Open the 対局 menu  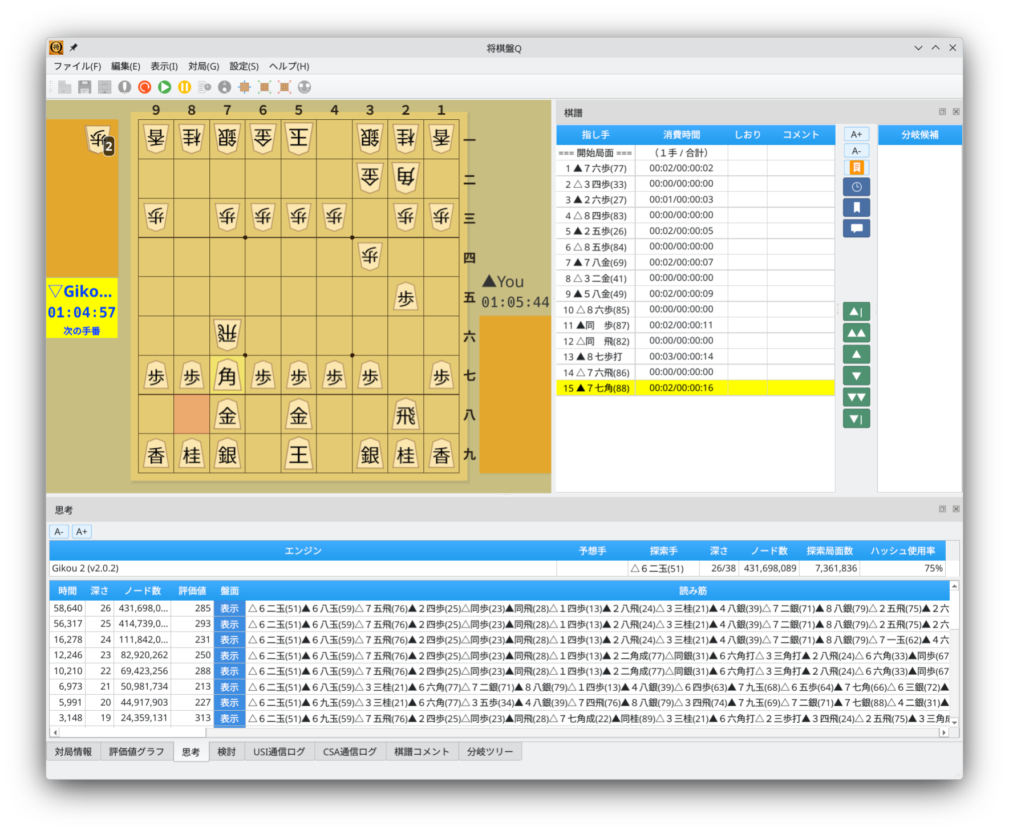(x=205, y=66)
